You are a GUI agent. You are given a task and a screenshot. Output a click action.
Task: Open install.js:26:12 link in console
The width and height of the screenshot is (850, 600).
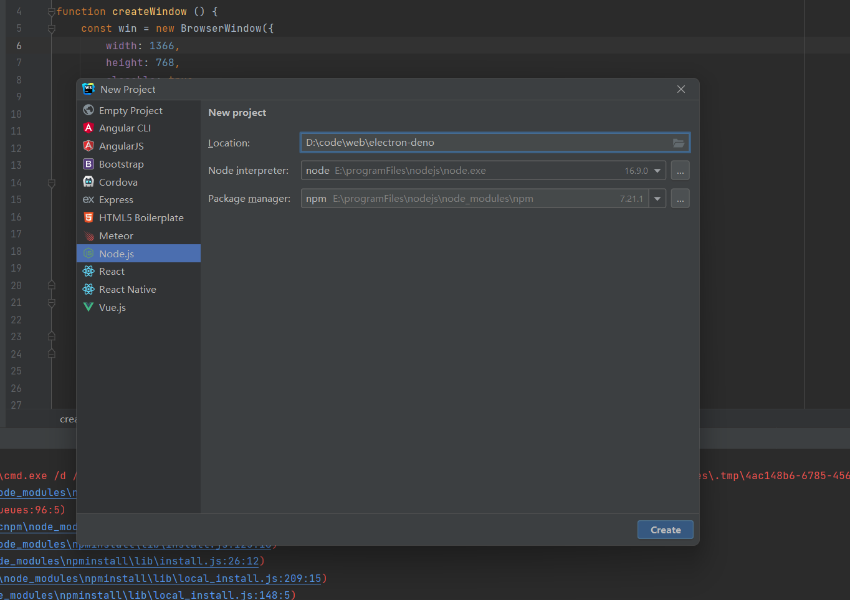point(130,561)
